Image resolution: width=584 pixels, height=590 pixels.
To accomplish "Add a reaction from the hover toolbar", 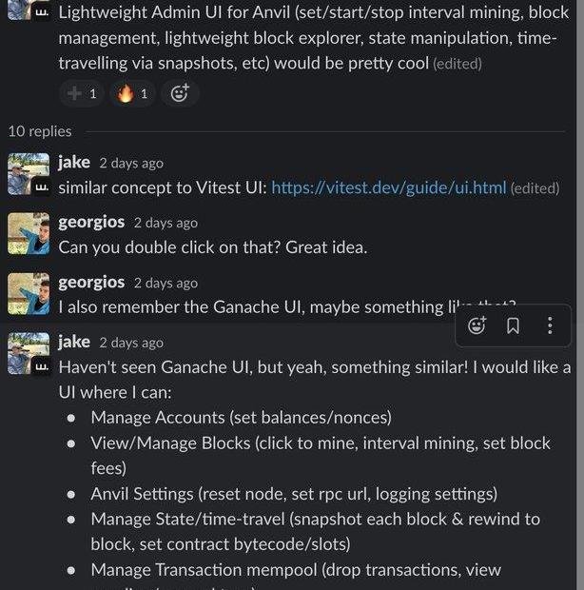I will [x=477, y=326].
